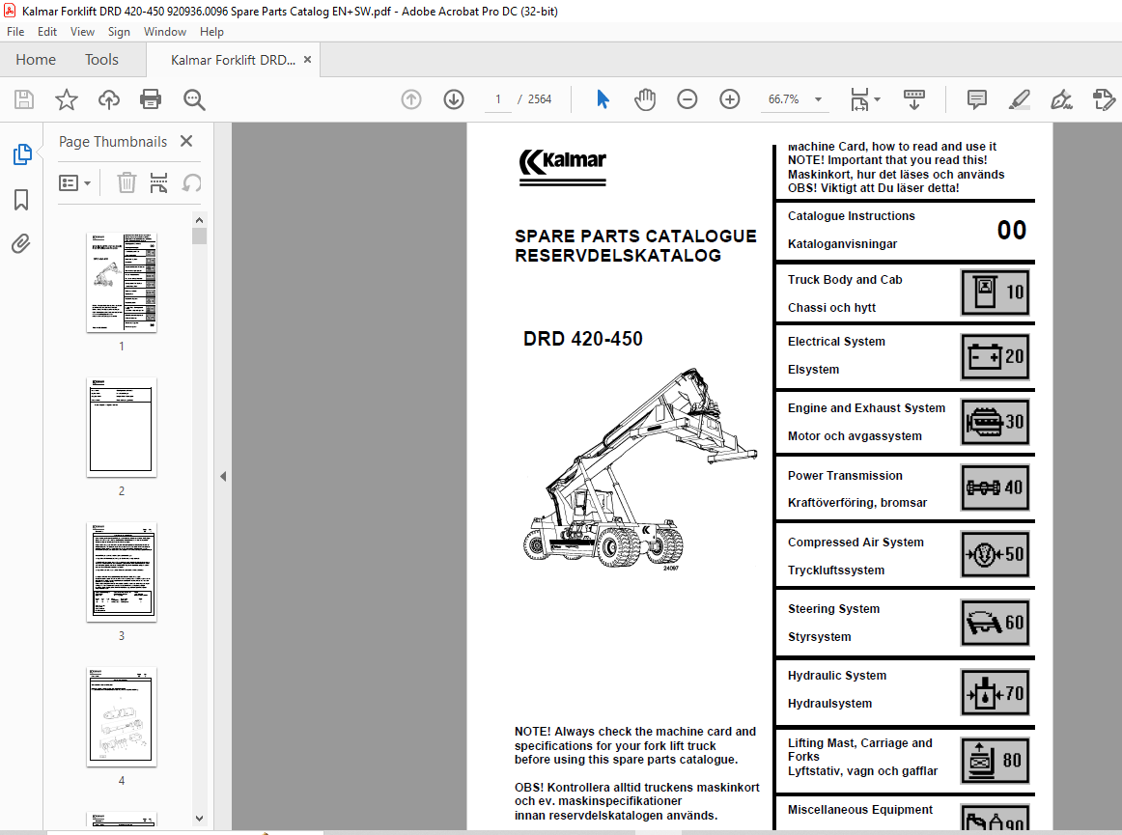Select the page 1 thumbnail
The height and width of the screenshot is (835, 1122).
click(x=122, y=283)
